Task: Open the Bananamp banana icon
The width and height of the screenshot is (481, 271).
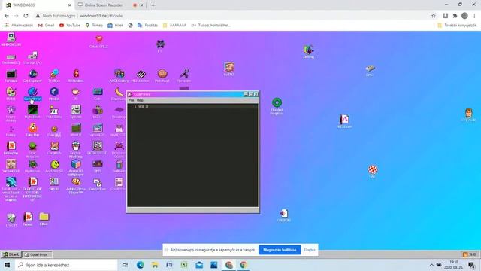Action: (119, 93)
